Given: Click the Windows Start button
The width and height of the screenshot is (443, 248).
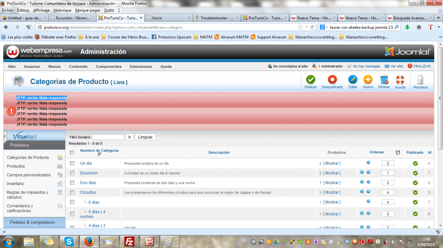Looking at the screenshot, I should click(x=8, y=242).
